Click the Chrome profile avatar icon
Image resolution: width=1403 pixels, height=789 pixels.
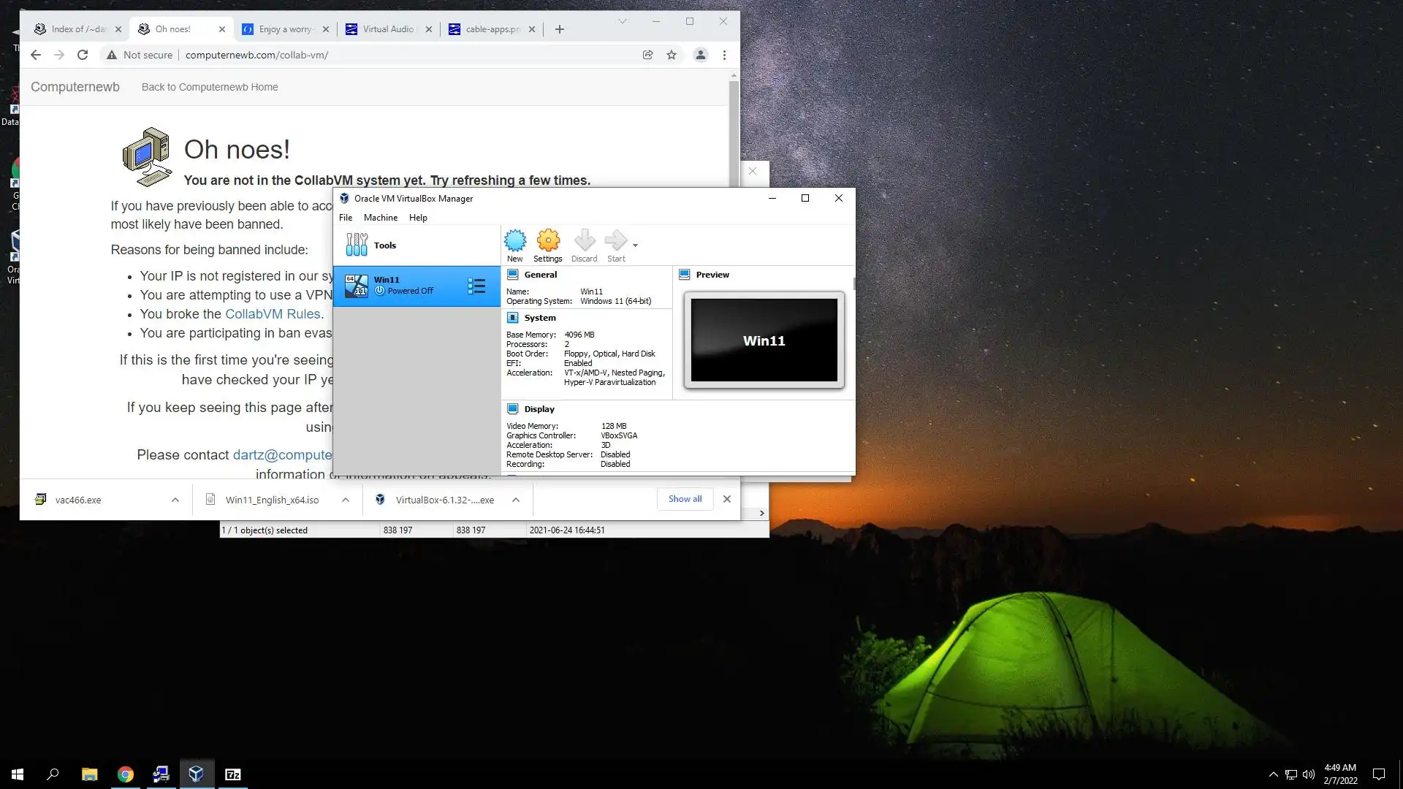pyautogui.click(x=700, y=55)
